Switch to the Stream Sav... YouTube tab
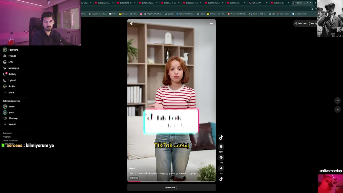The width and height of the screenshot is (343, 193). 104,3
